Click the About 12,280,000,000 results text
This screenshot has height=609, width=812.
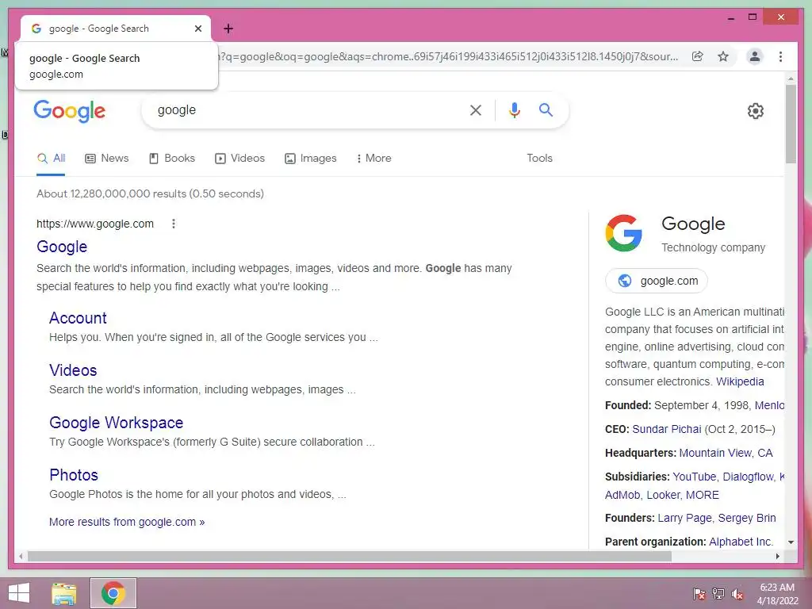coord(150,193)
